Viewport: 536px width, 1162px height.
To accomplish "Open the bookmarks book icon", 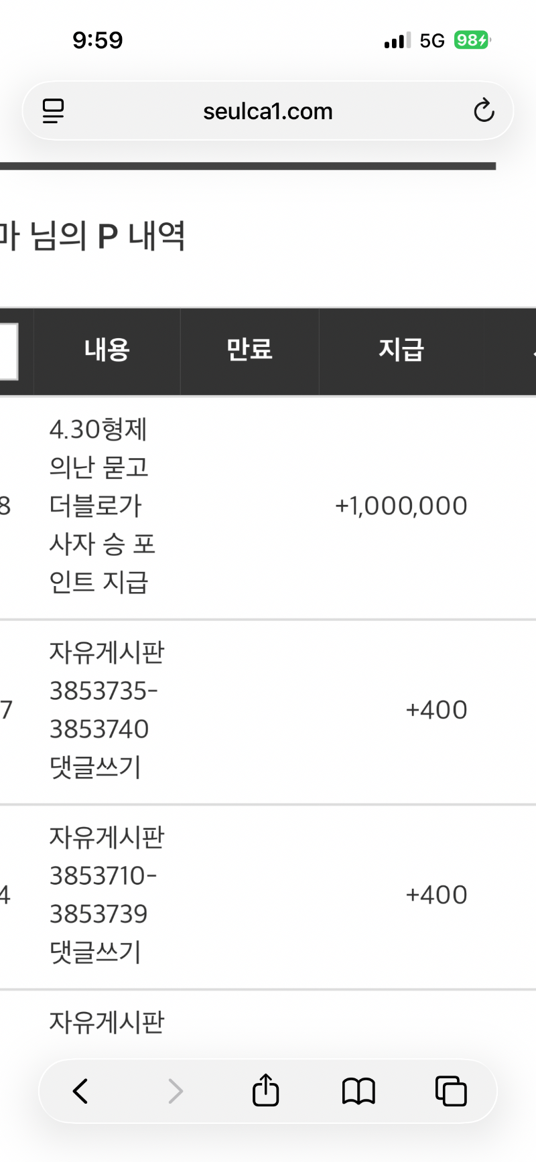I will (358, 1091).
